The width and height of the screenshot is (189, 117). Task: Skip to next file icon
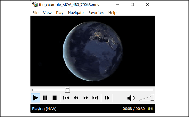tap(95, 98)
